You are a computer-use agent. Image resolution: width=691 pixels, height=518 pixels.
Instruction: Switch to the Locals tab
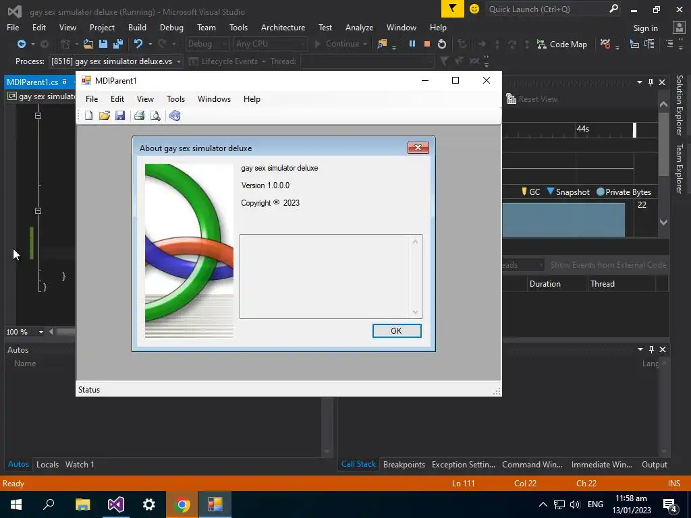[x=48, y=465]
